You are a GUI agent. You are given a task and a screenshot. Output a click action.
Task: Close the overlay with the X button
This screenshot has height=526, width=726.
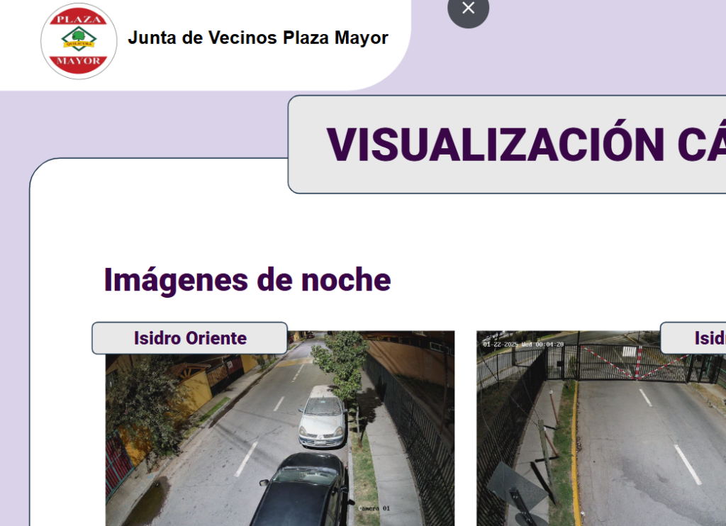point(468,9)
